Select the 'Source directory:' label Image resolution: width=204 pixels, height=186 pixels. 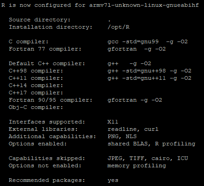coord(40,20)
